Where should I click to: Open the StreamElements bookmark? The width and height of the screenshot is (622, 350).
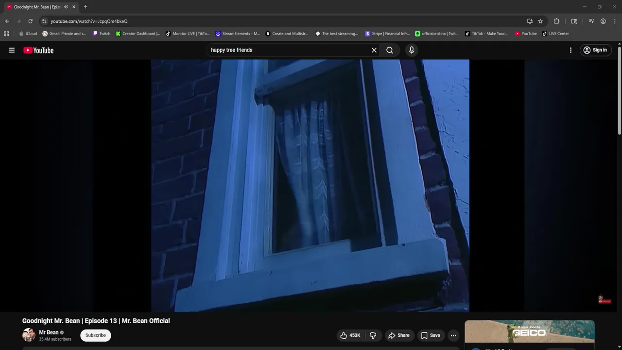238,34
